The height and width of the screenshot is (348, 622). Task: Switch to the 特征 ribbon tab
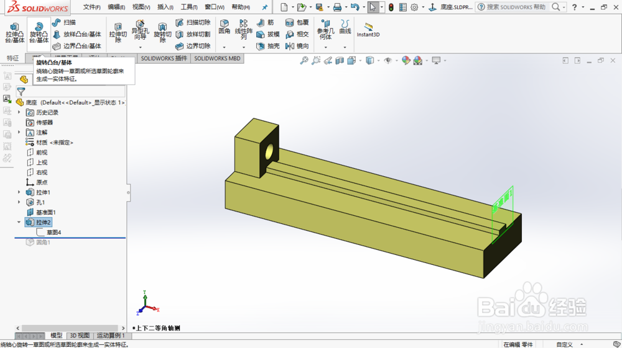[12, 58]
